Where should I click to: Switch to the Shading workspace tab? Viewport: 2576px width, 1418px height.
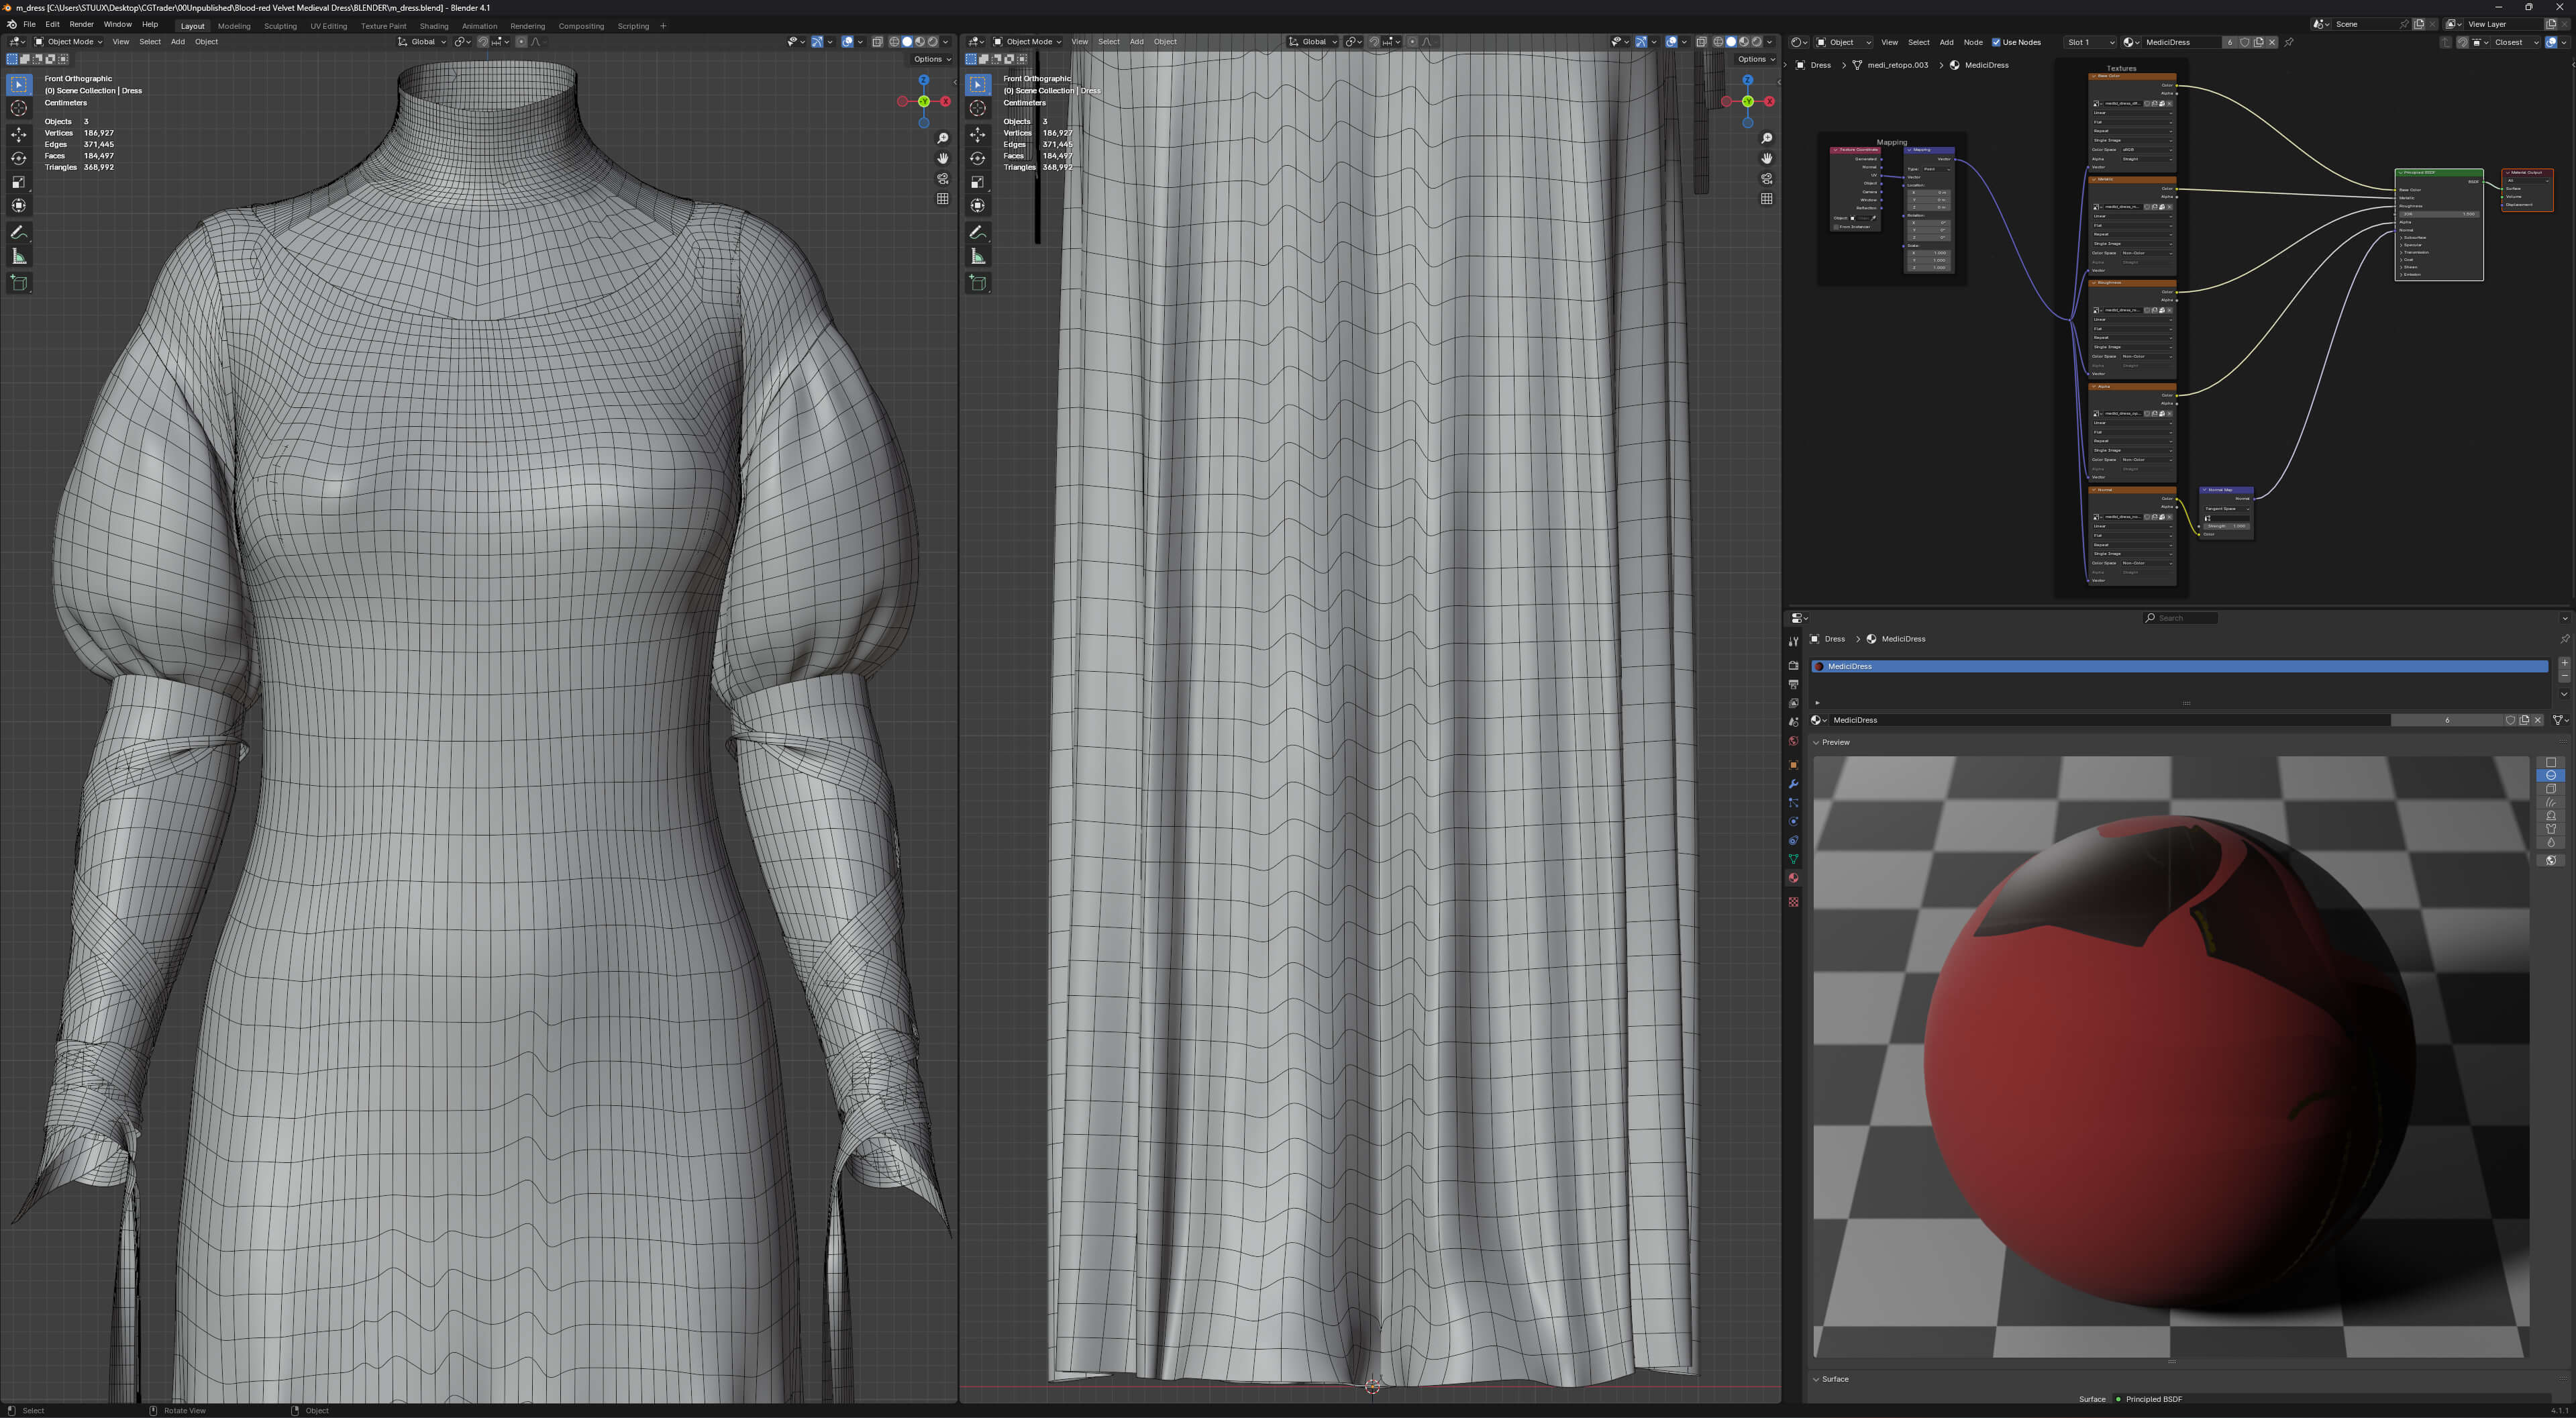point(433,26)
